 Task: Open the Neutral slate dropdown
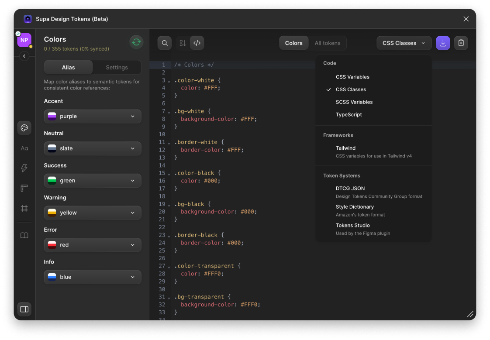click(93, 148)
